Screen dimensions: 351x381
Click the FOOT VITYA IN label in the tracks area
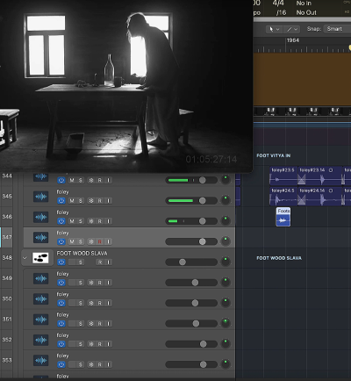(x=274, y=155)
